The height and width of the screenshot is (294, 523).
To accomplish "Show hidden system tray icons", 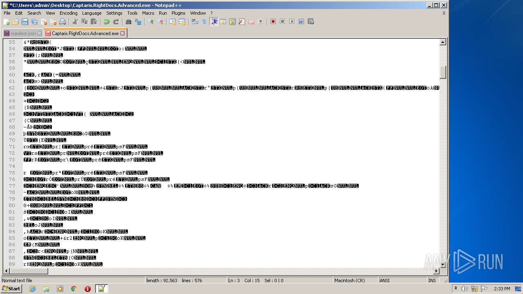I will coord(456,289).
